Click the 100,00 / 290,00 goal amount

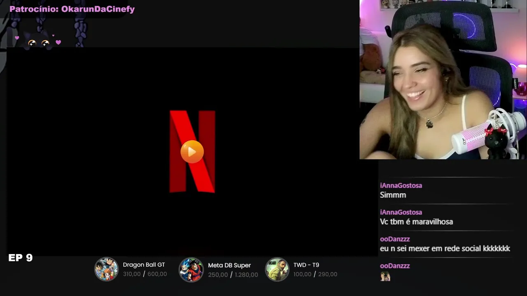point(315,274)
